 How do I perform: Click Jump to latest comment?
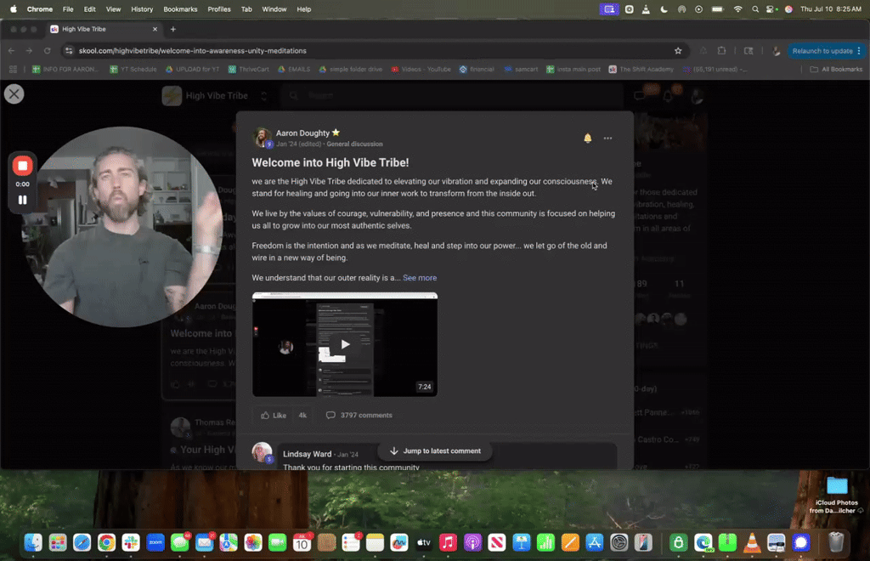434,450
